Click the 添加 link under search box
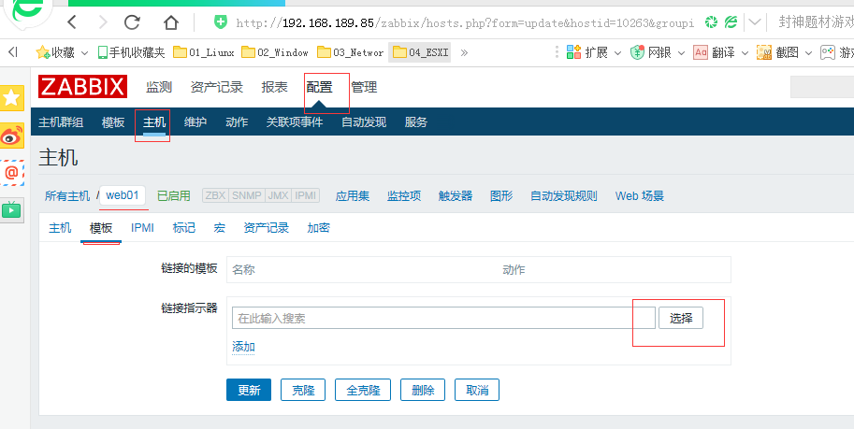Viewport: 854px width, 429px height. point(243,347)
